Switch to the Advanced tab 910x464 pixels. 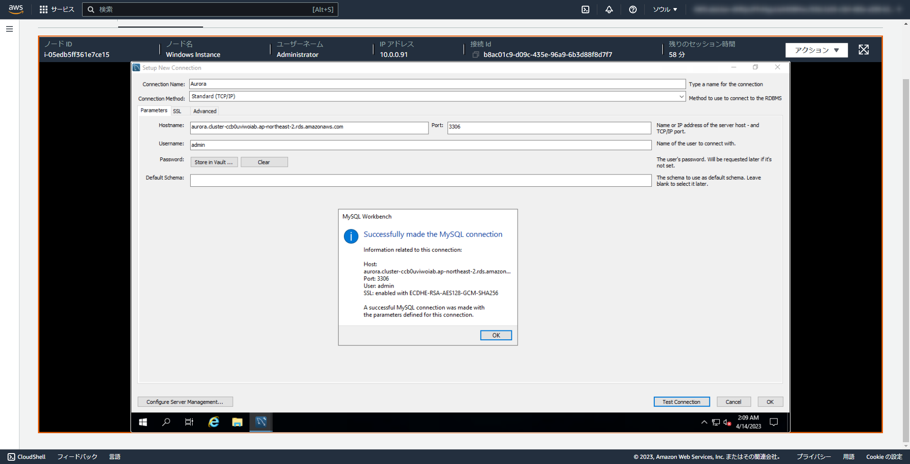[204, 111]
